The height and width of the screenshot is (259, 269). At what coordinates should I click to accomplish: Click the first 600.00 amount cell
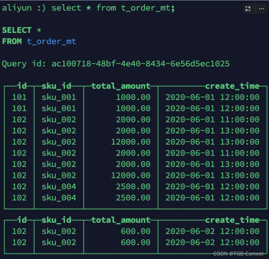136,231
